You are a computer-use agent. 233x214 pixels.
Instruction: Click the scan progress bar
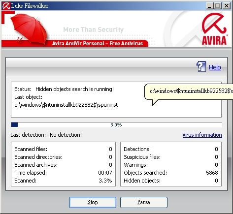[x=116, y=124]
